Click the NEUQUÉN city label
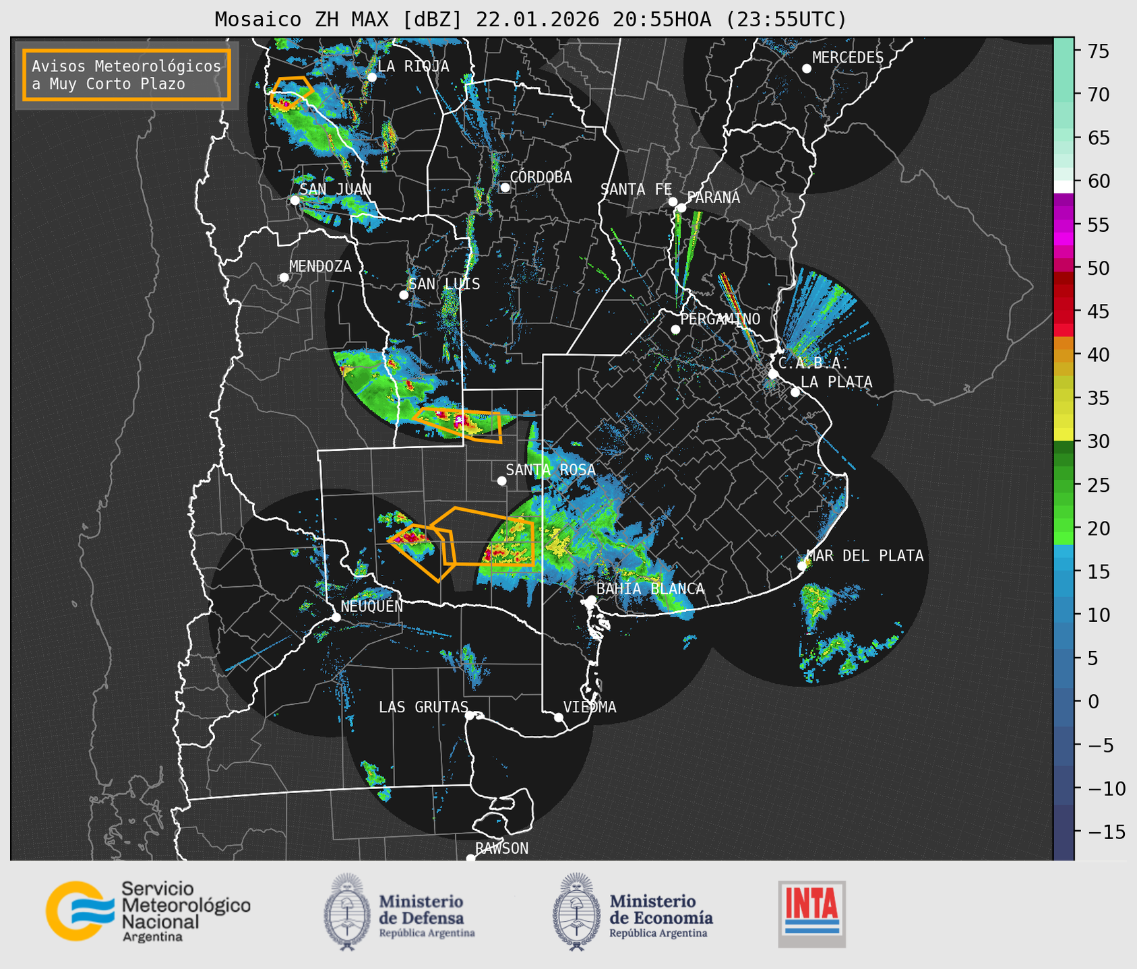1137x969 pixels. [371, 606]
